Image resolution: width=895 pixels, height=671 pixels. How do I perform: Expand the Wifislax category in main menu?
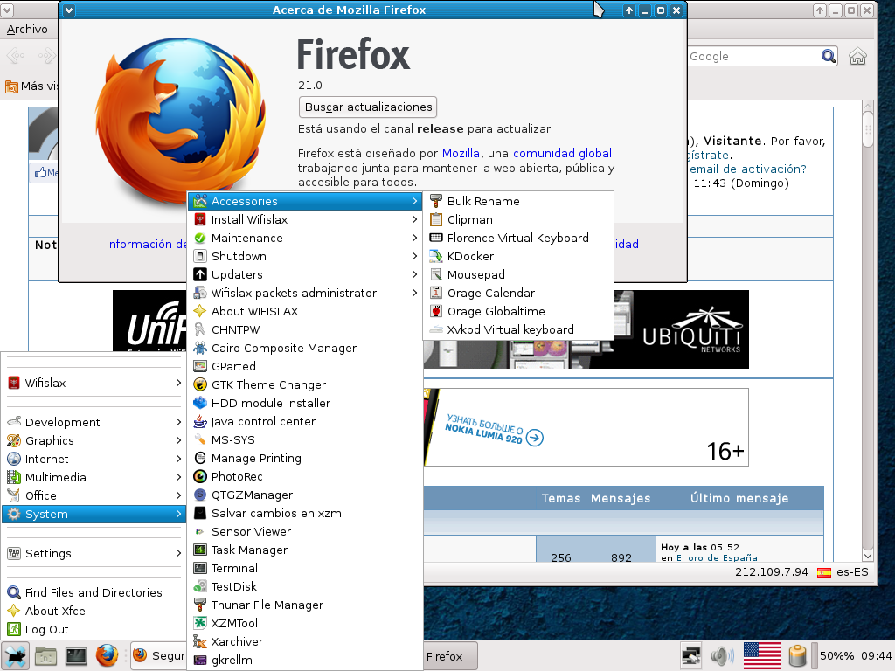tap(94, 383)
